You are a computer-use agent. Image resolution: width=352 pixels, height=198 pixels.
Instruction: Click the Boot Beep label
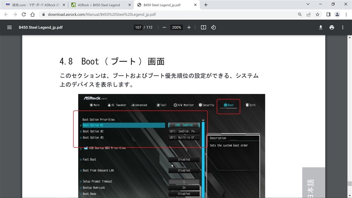(89, 194)
